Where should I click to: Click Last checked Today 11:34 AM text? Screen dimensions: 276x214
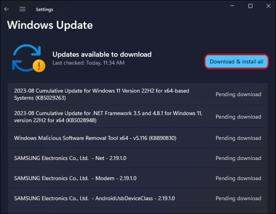(88, 63)
